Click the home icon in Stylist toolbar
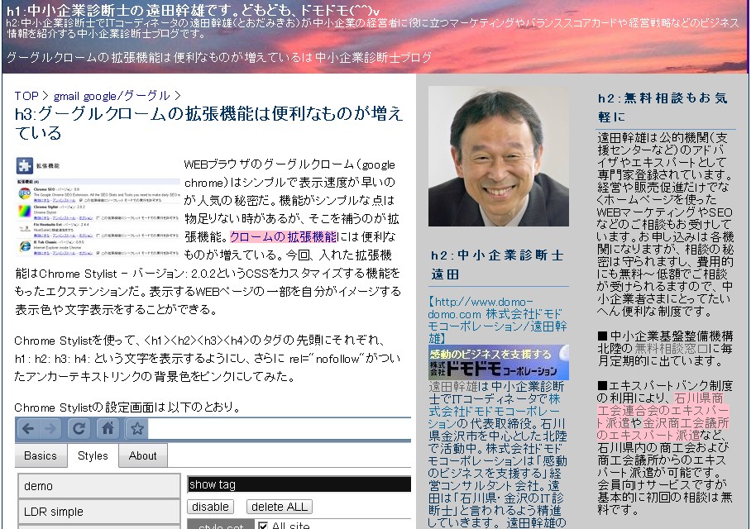The image size is (751, 529). click(x=108, y=428)
